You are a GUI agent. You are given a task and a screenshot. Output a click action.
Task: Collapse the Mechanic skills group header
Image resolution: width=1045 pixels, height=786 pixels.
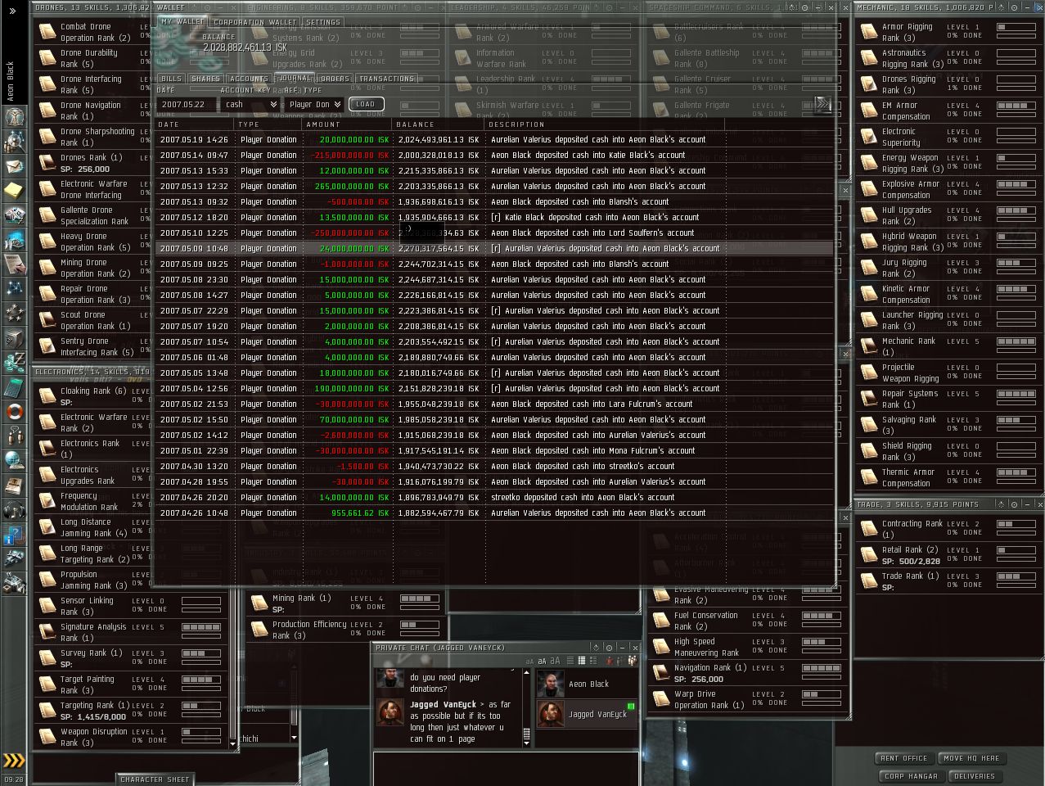coord(925,7)
